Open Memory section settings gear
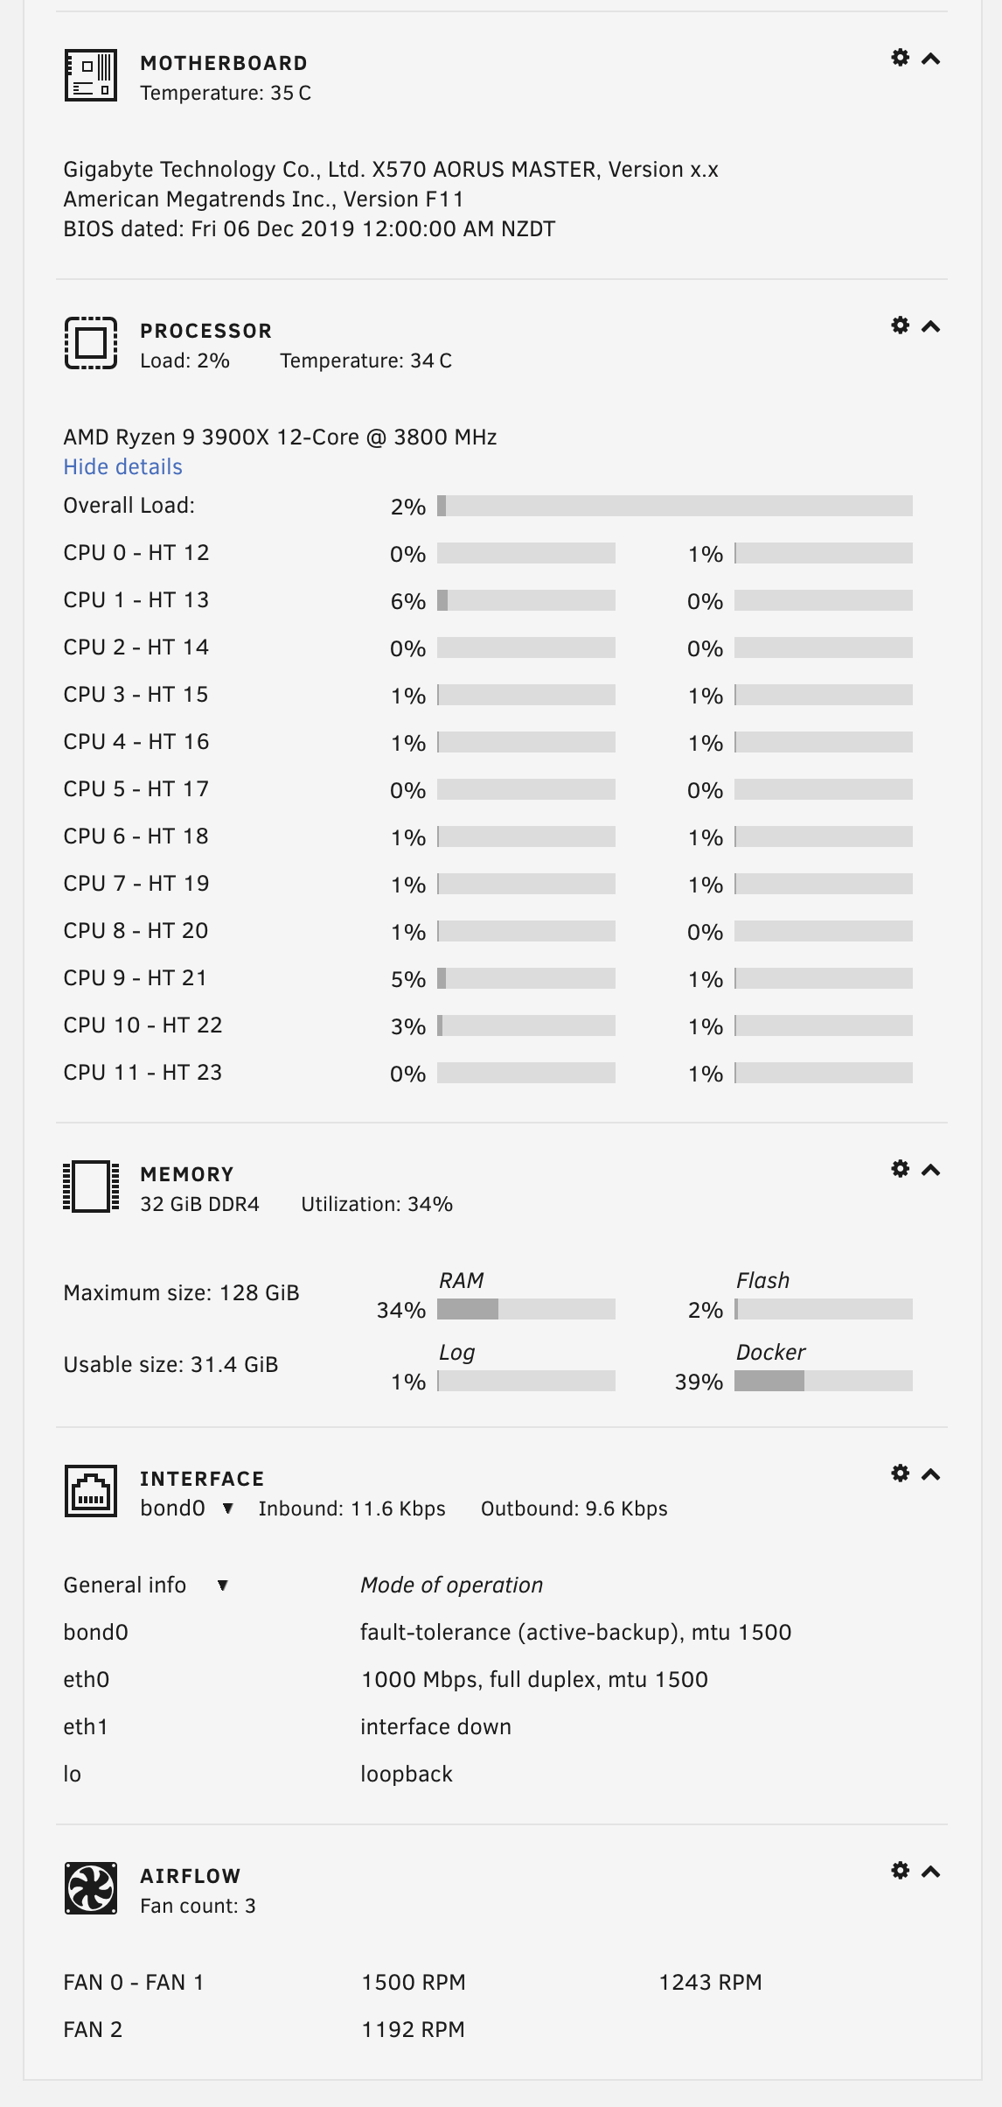This screenshot has height=2107, width=1002. (900, 1170)
